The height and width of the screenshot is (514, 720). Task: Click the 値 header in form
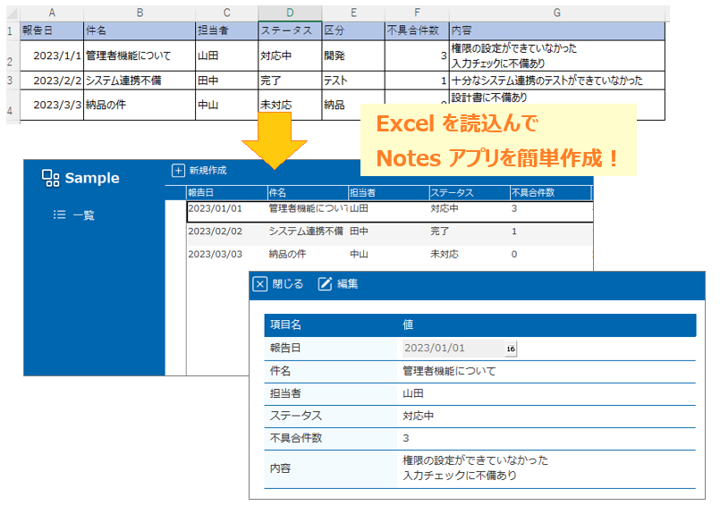(408, 324)
